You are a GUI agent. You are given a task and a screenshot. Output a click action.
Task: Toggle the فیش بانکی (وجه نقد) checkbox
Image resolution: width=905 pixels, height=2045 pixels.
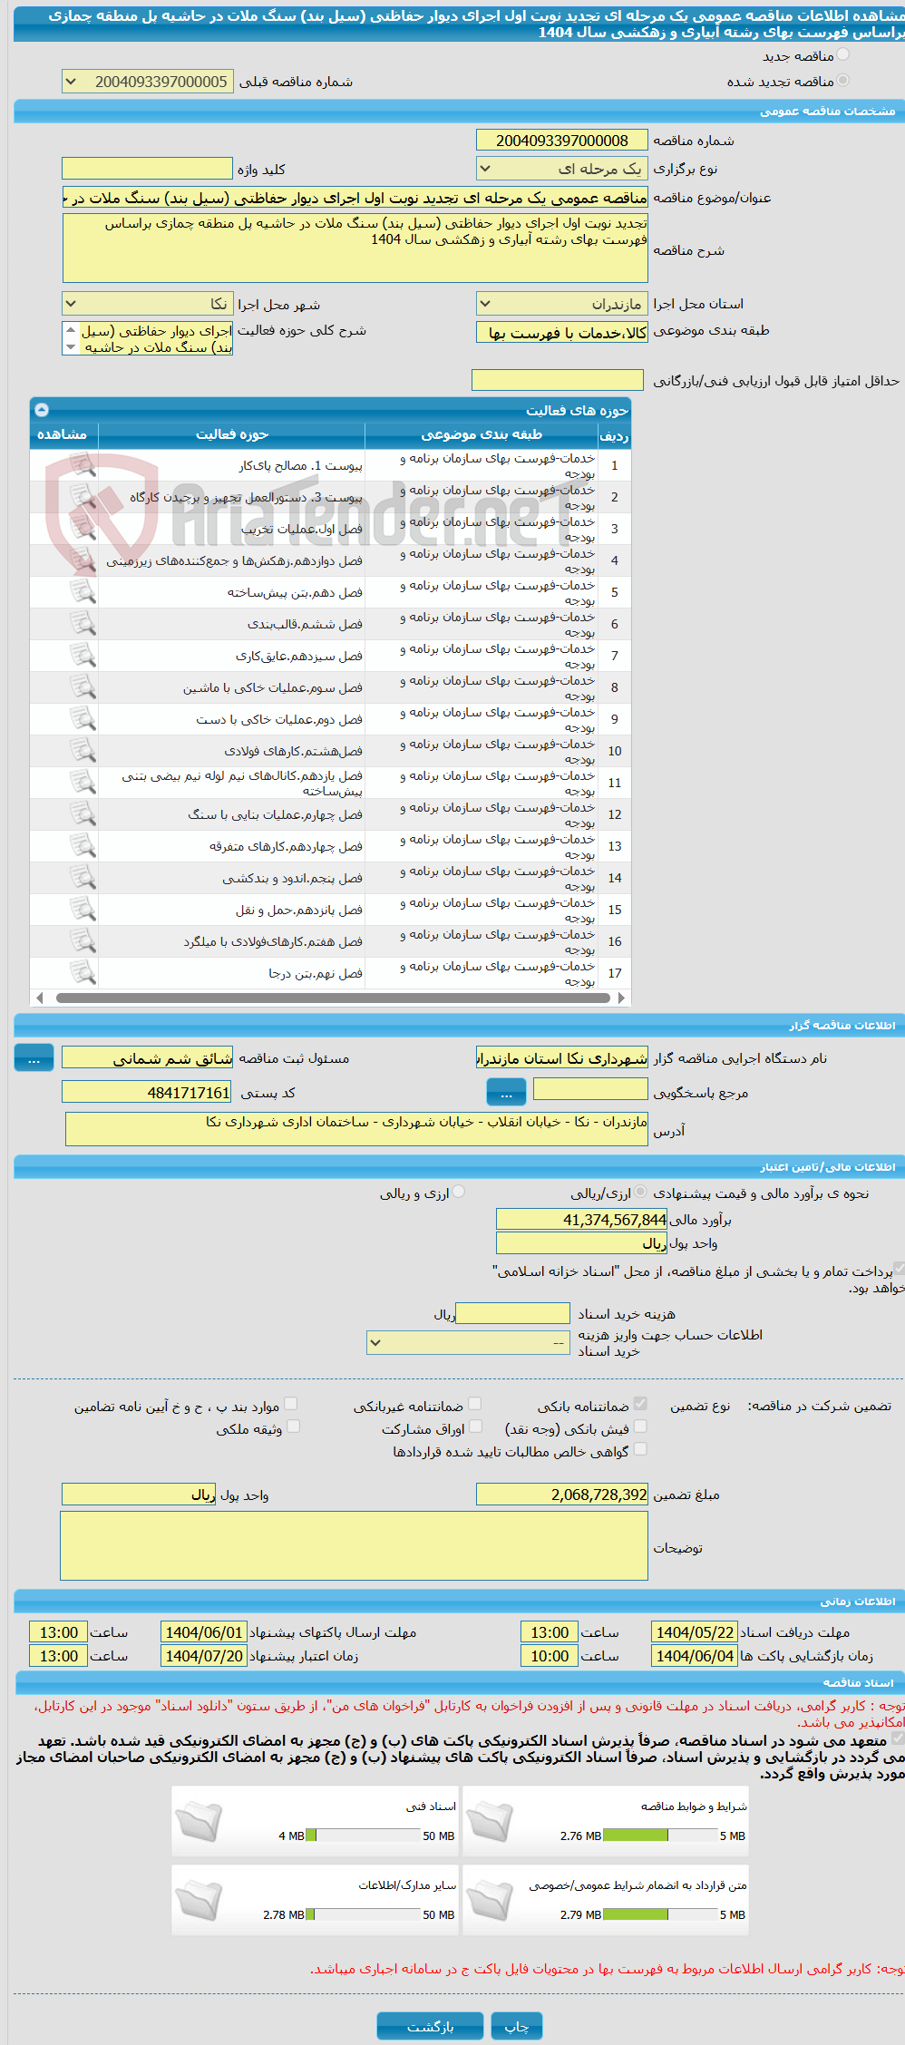(640, 1427)
